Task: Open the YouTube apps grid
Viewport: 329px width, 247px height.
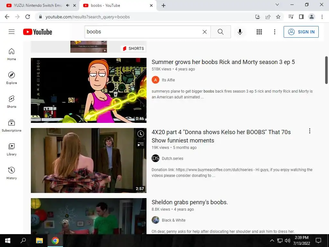Action: tap(259, 32)
